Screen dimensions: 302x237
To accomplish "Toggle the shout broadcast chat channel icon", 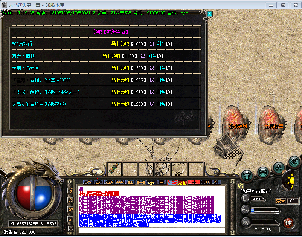I will click(70, 191).
